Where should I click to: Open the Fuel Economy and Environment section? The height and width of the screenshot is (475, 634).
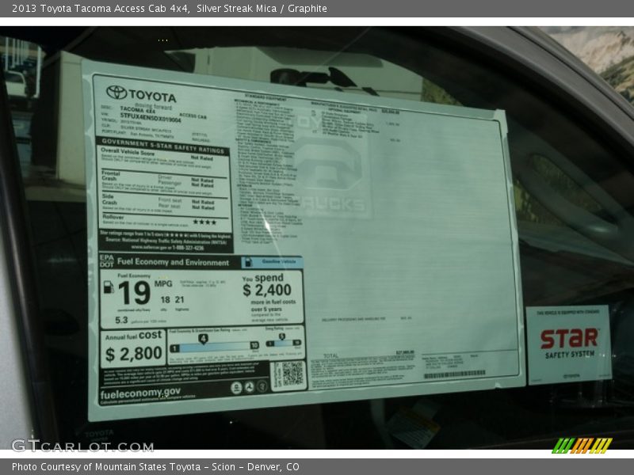point(174,262)
